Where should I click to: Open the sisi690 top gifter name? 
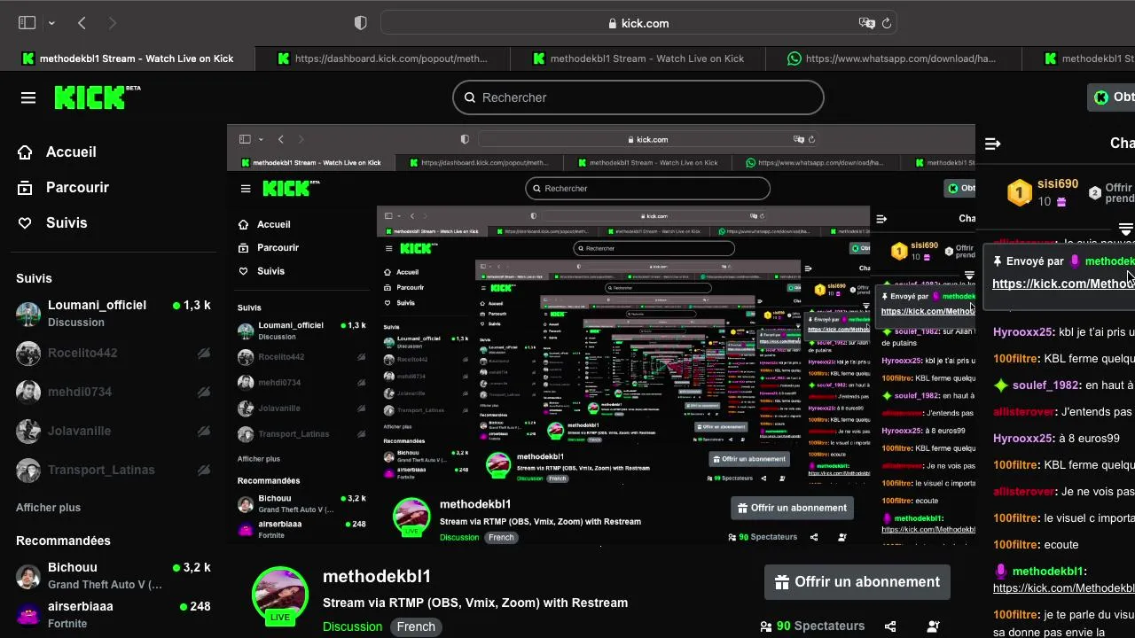(1058, 184)
